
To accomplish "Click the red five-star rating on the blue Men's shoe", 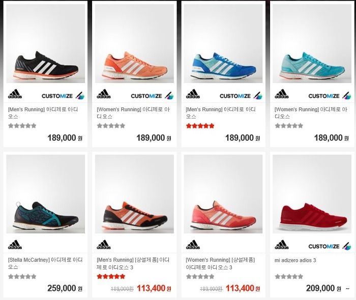I will [x=200, y=126].
